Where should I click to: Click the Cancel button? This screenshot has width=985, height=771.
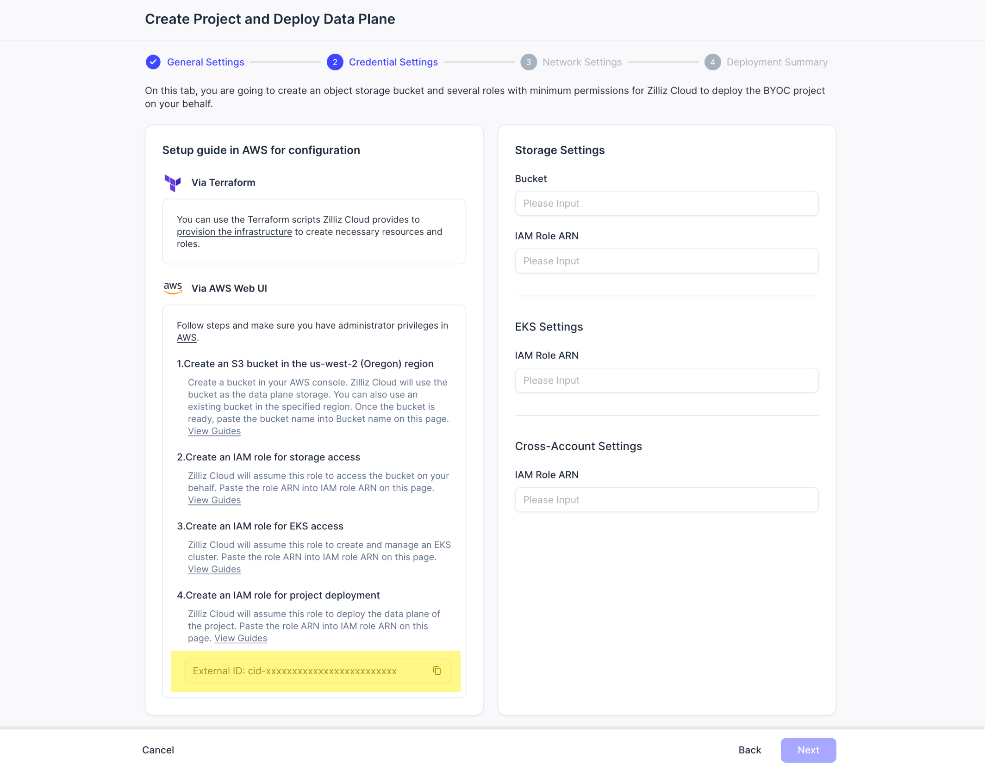click(x=158, y=750)
